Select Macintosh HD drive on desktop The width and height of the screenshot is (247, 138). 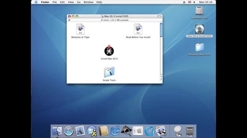pyautogui.click(x=200, y=11)
